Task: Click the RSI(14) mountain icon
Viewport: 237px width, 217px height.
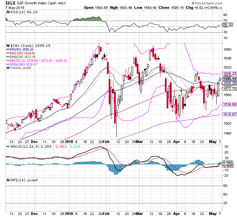Action: click(8, 12)
